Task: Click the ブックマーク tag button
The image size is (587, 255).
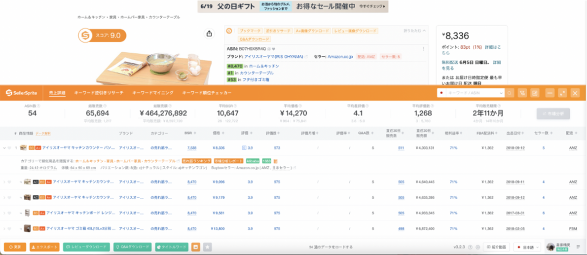Action: 249,31
